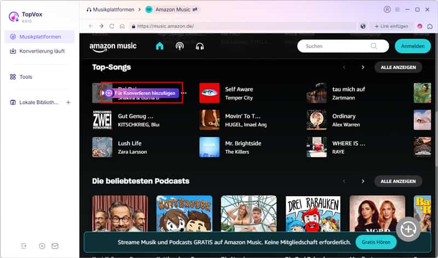Click the amazon music logo
438x258 pixels.
113,47
